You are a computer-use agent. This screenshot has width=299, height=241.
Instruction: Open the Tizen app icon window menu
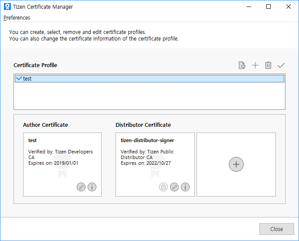7,7
